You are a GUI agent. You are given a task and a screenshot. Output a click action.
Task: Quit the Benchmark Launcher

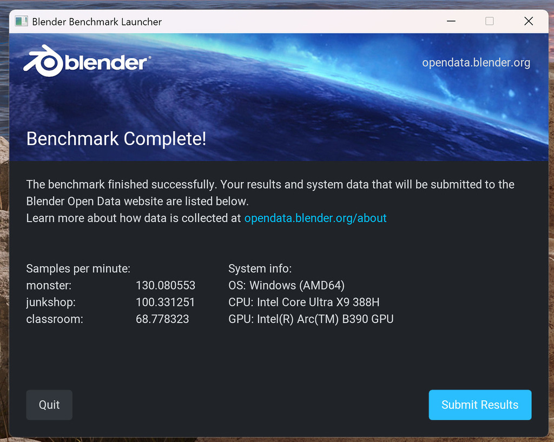click(x=49, y=405)
